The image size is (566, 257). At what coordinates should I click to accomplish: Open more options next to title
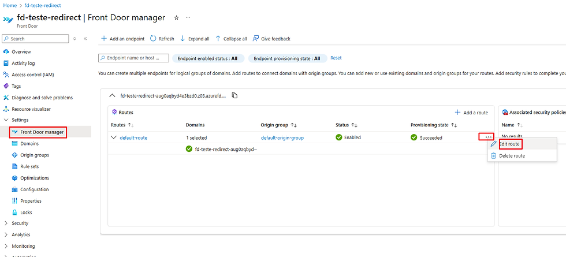(188, 18)
